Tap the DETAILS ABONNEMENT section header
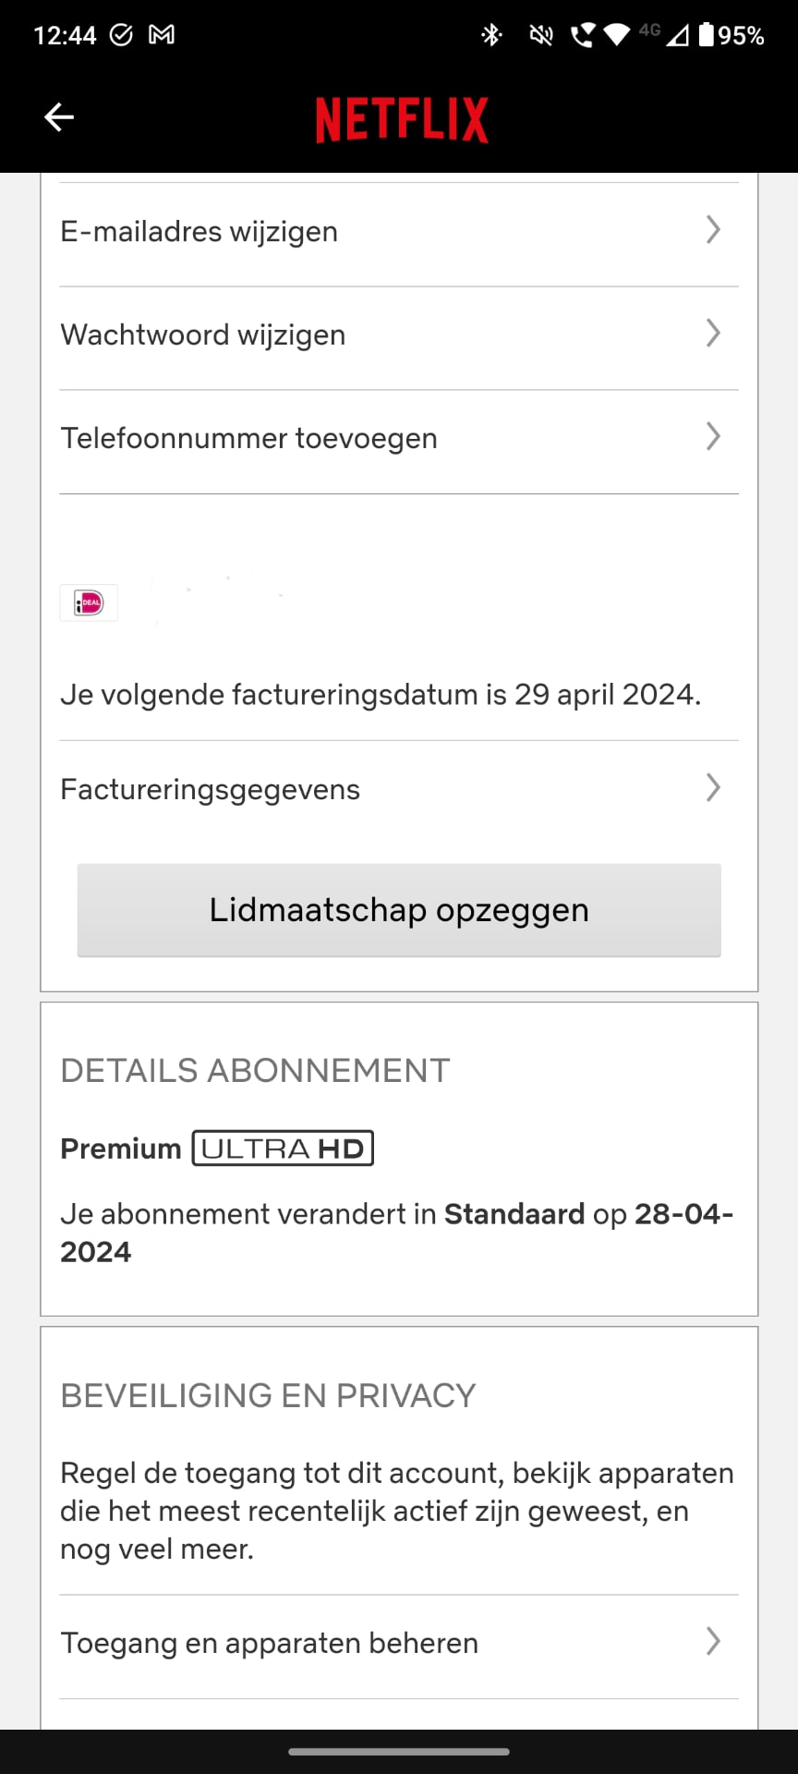Image resolution: width=798 pixels, height=1774 pixels. [x=254, y=1070]
